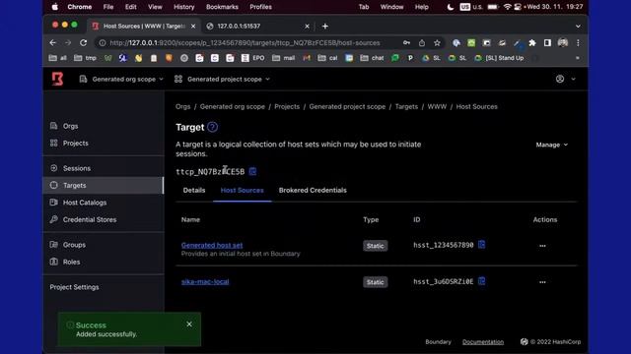This screenshot has height=354, width=631.
Task: Open the Chrome History menu
Action: 184,7
